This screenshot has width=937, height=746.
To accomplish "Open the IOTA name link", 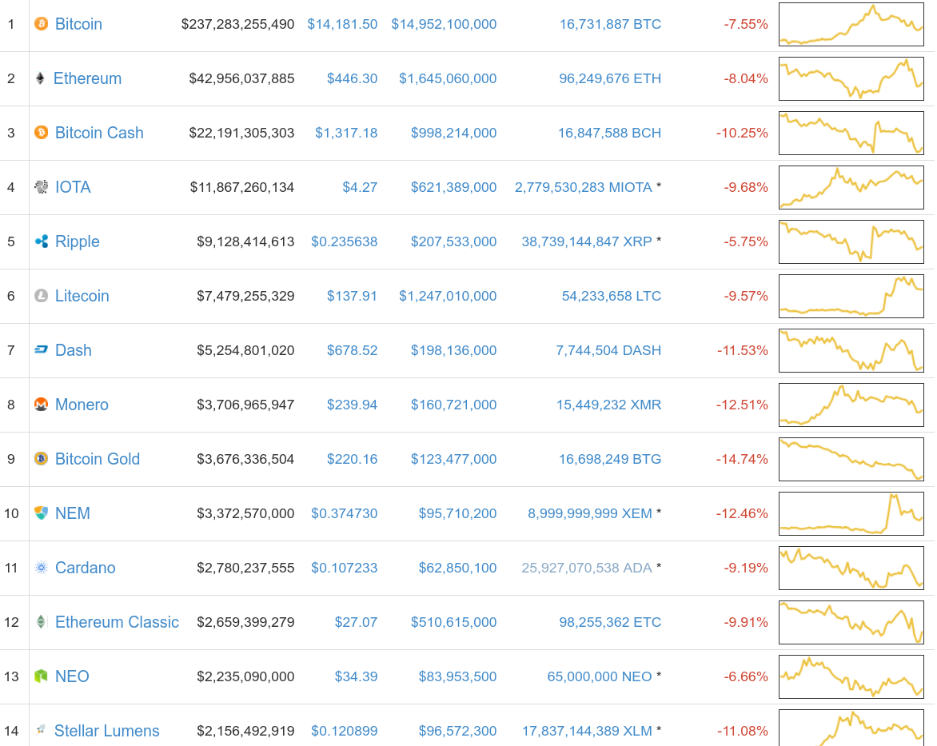I will pos(73,187).
